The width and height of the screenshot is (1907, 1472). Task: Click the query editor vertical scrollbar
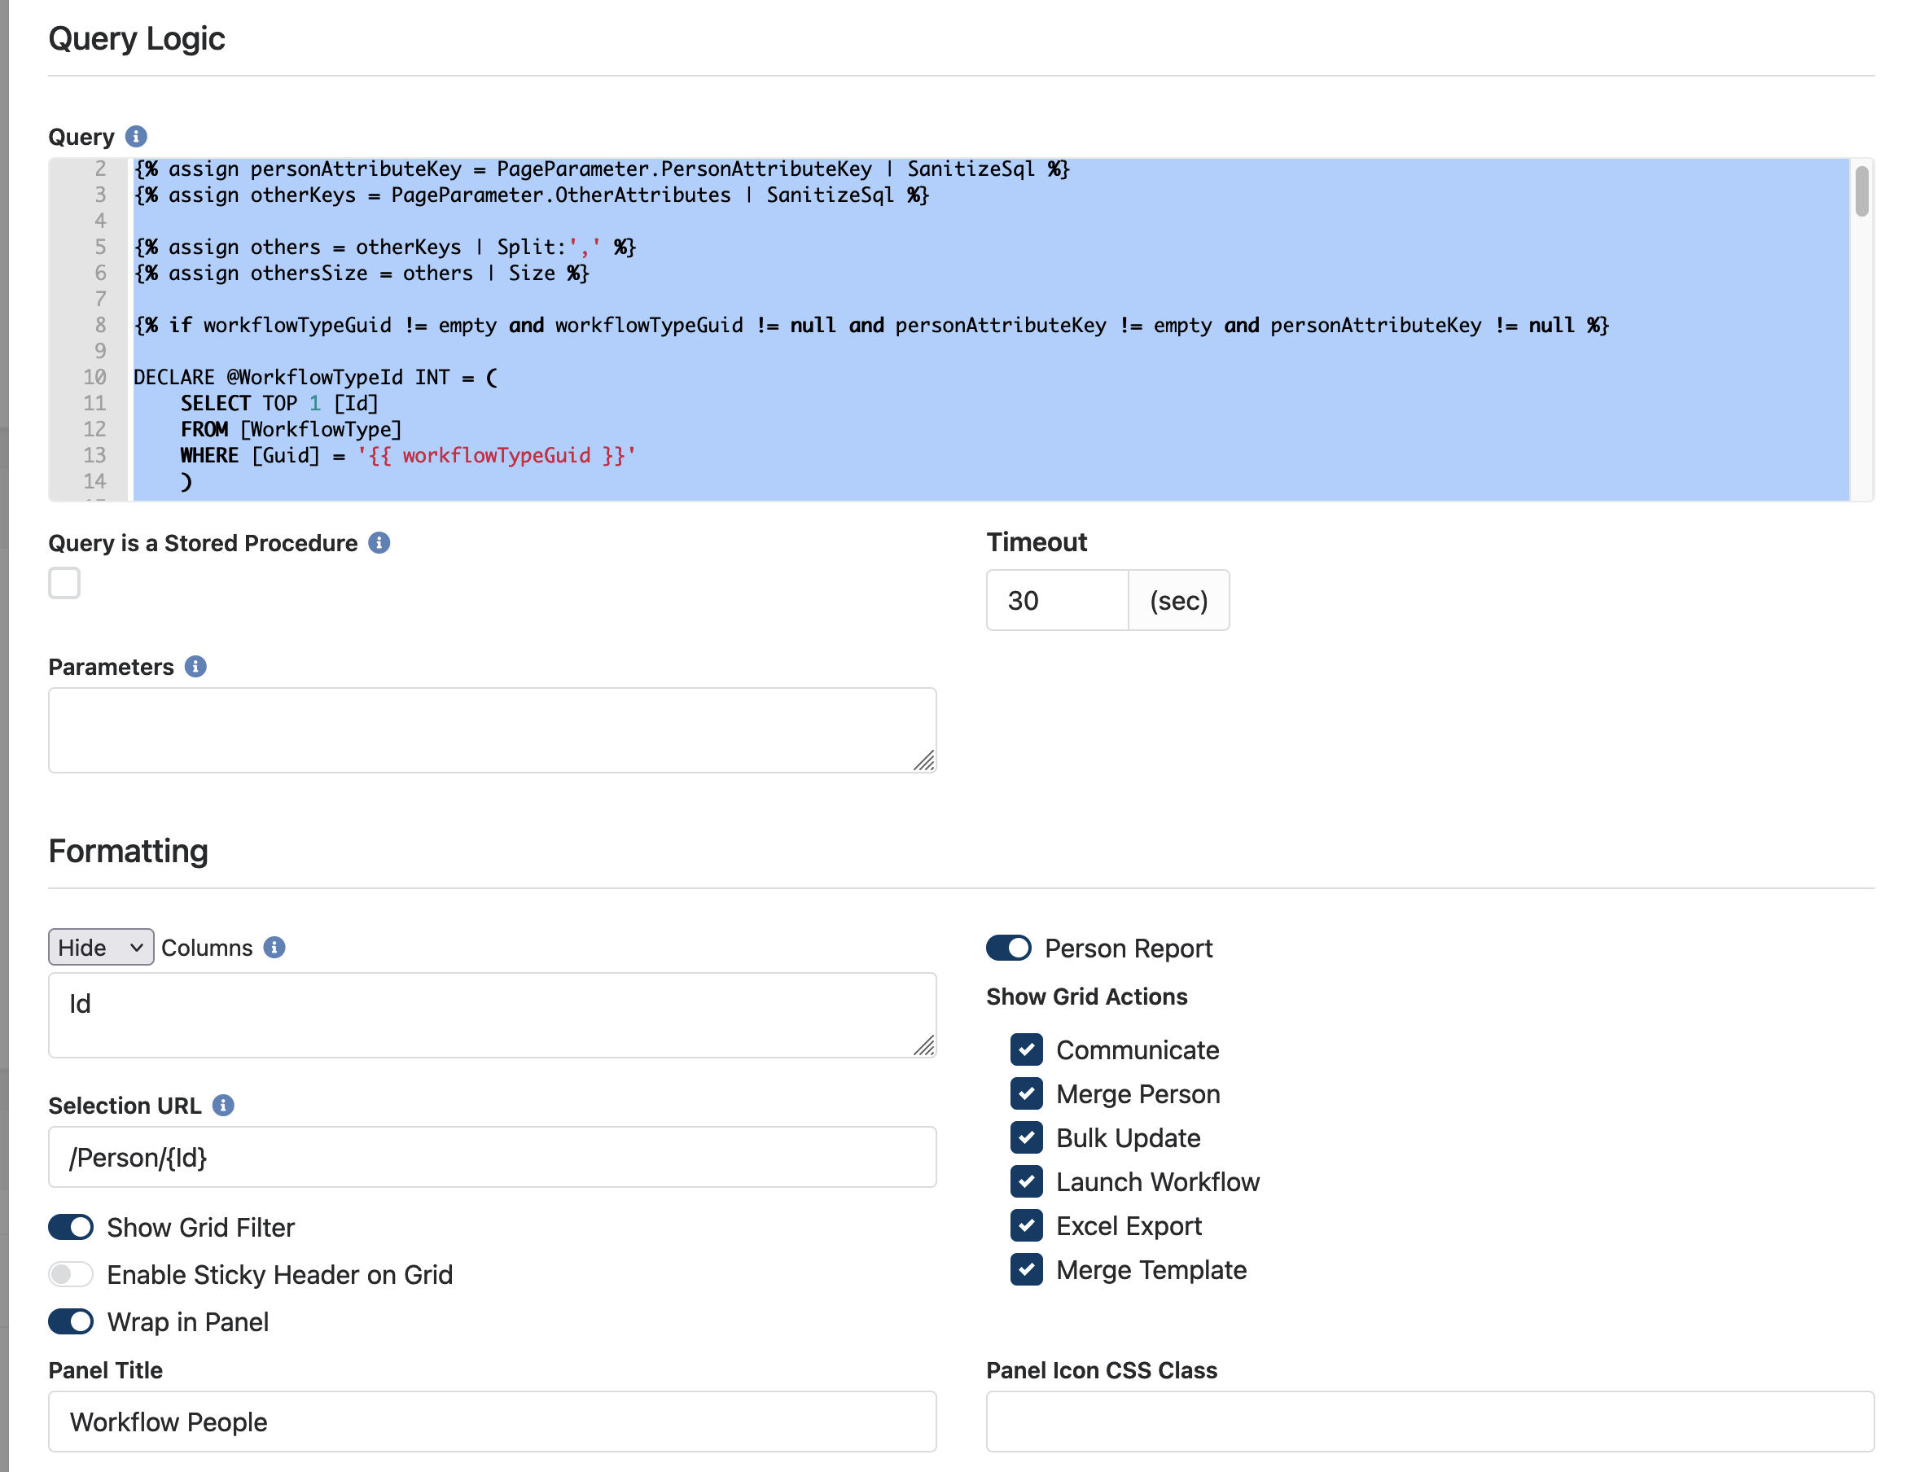[1861, 191]
